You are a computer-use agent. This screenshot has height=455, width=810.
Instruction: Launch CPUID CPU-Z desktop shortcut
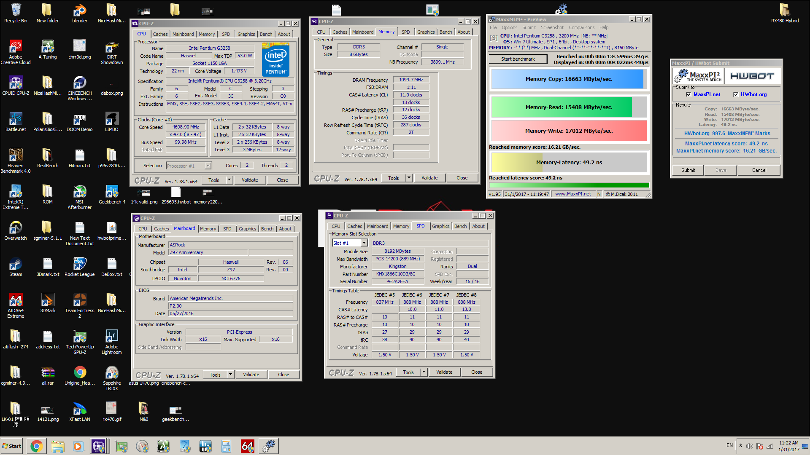[x=16, y=86]
